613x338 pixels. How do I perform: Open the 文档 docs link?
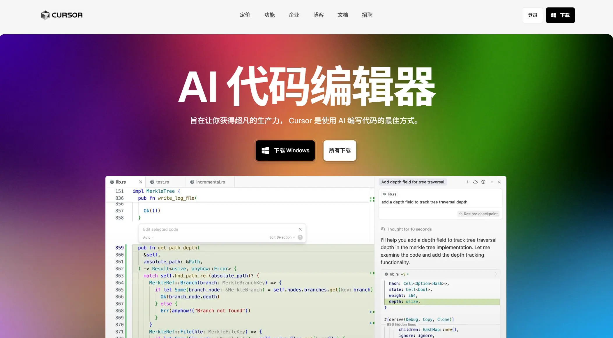pyautogui.click(x=343, y=15)
